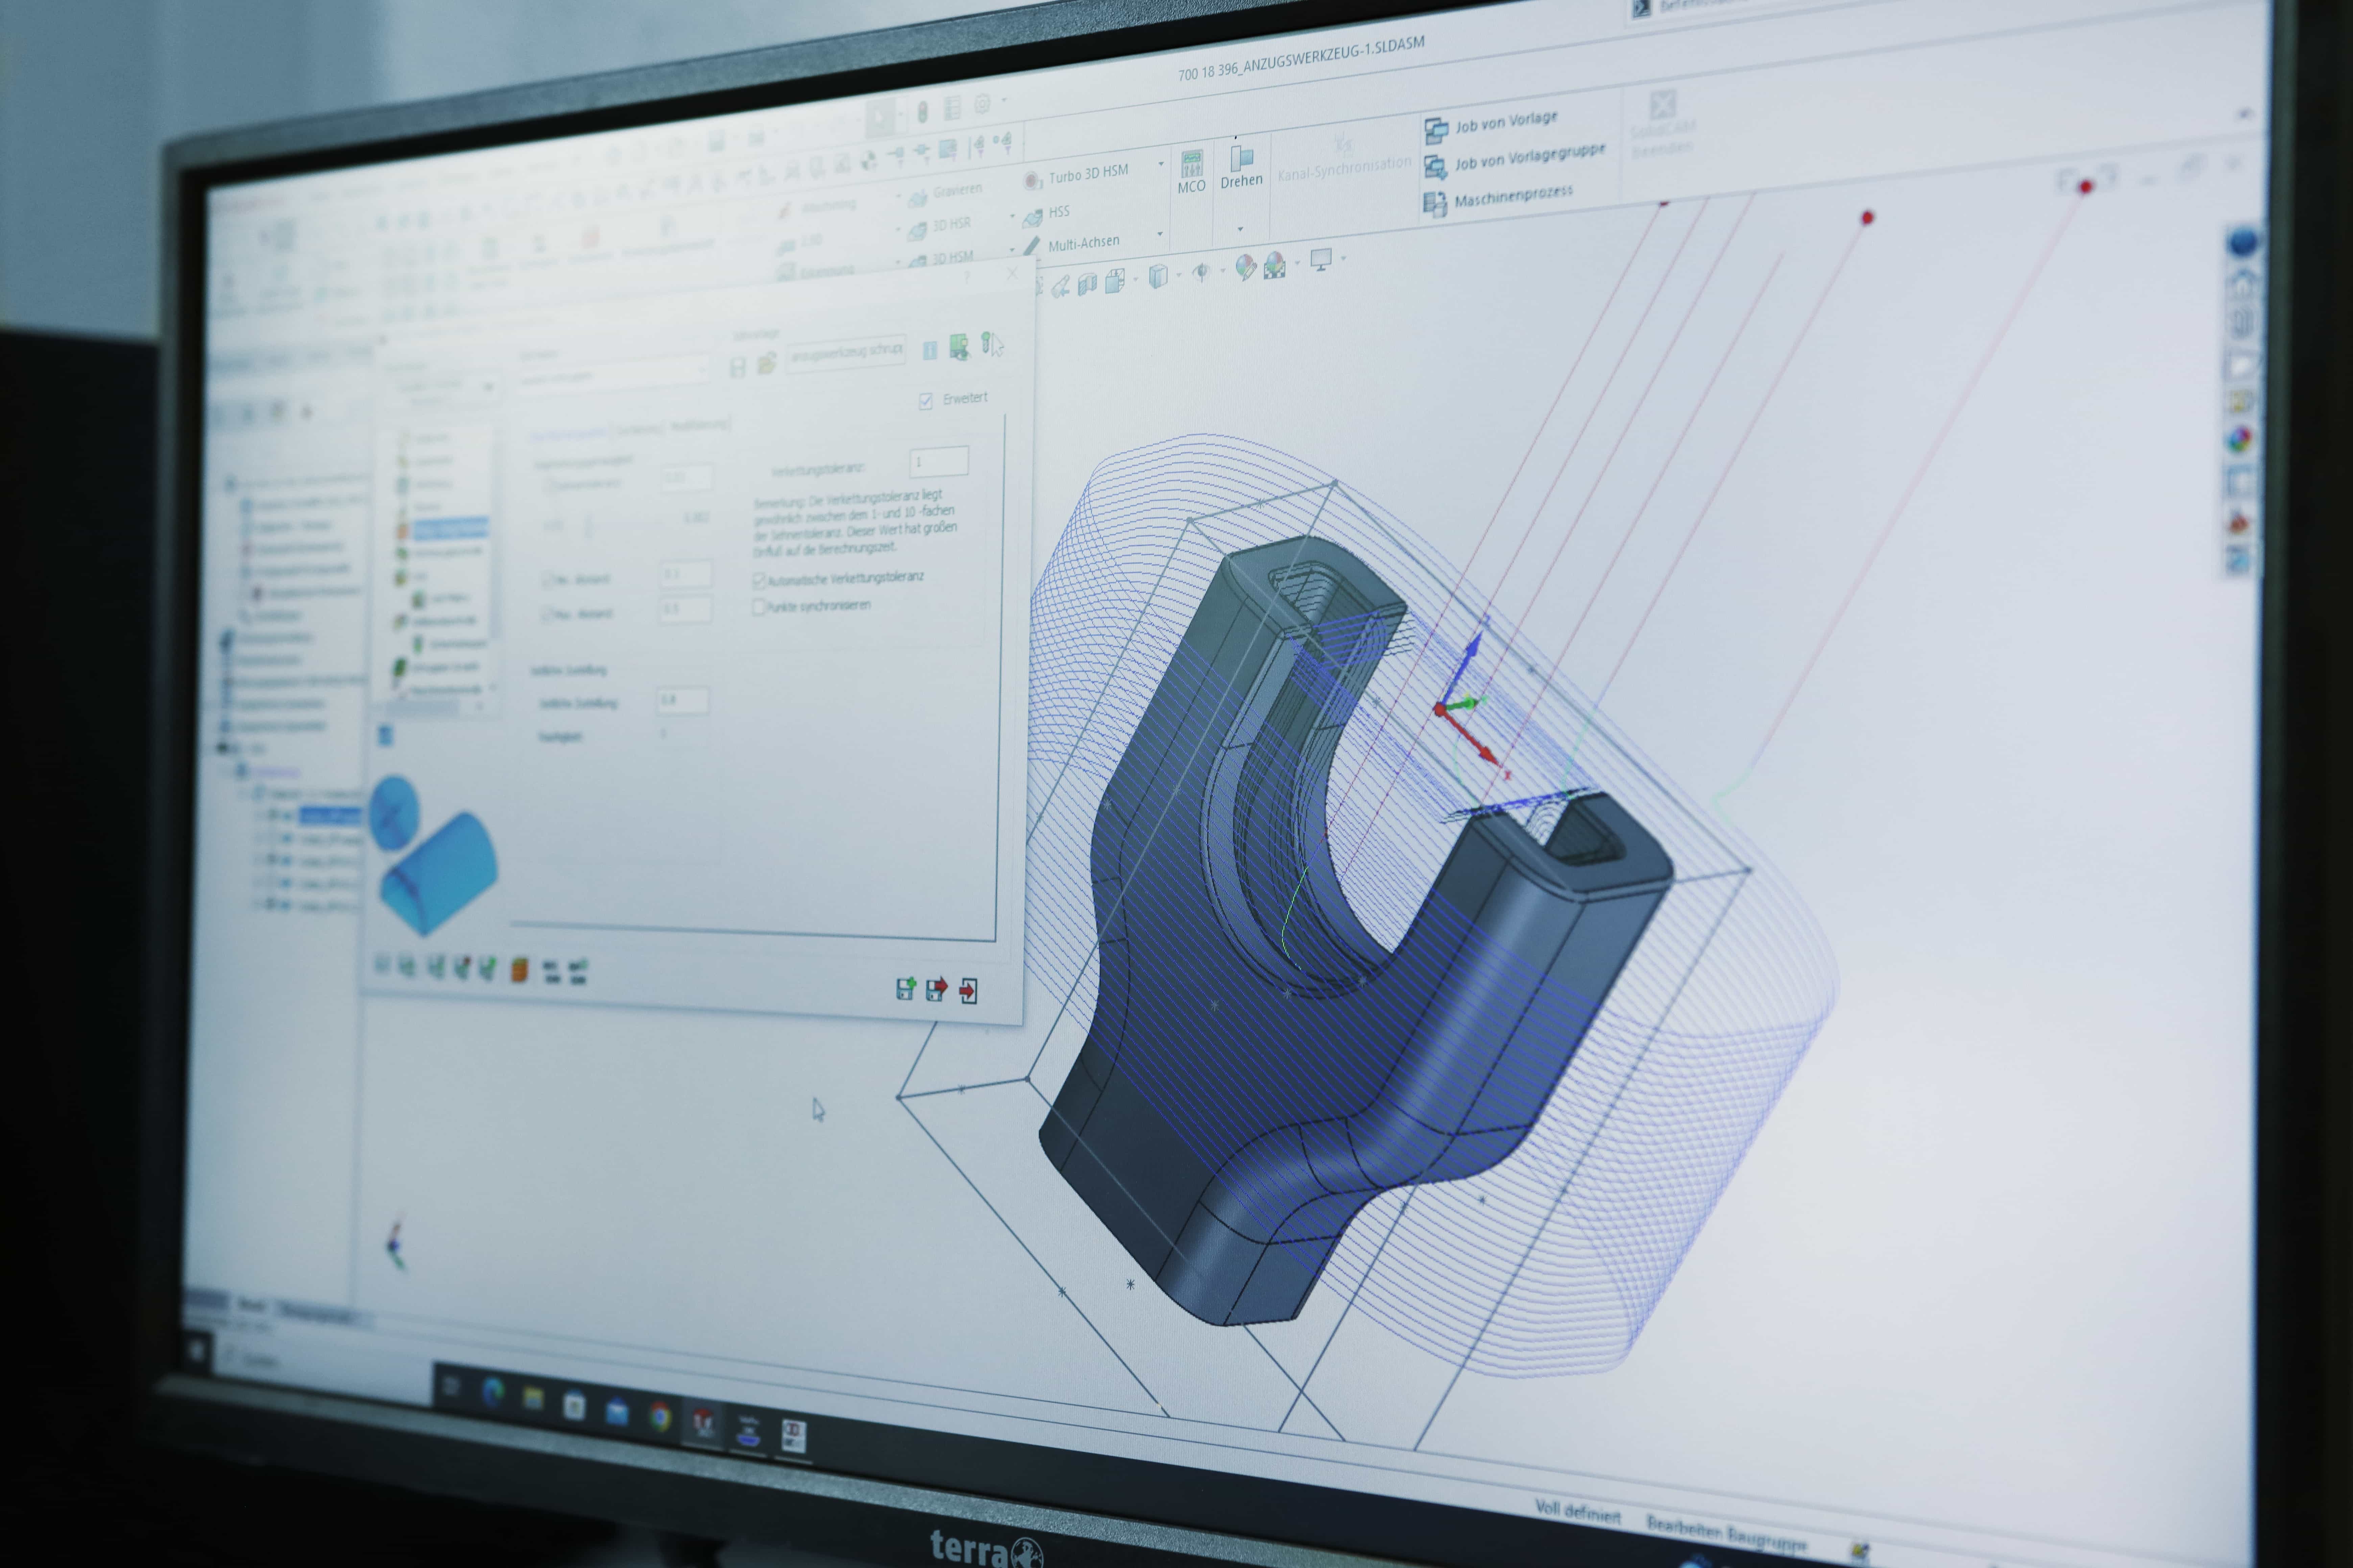Click the Drehen toolbar icon
Image resolution: width=2353 pixels, height=1568 pixels.
(x=1241, y=159)
